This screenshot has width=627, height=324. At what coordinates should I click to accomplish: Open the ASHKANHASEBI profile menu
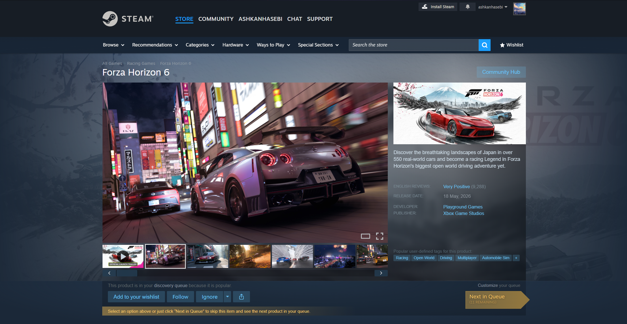260,19
